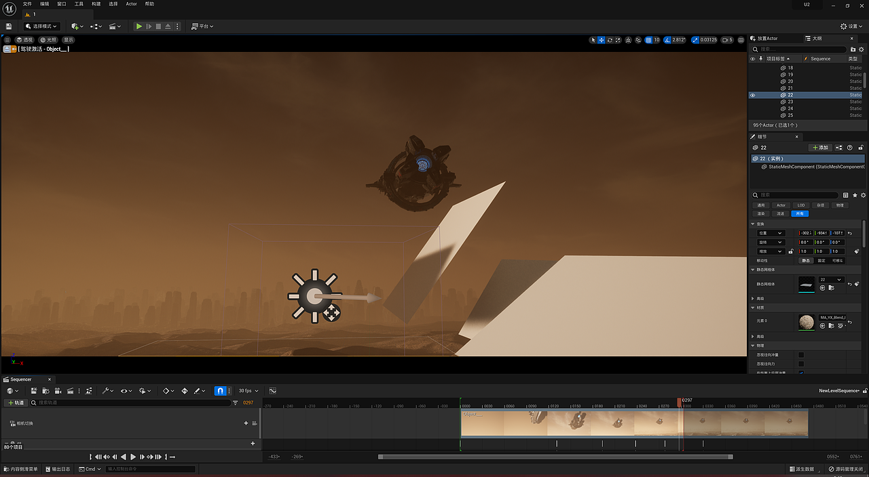This screenshot has width=869, height=477.
Task: Toggle the world/local coordinate space icon
Action: point(628,40)
